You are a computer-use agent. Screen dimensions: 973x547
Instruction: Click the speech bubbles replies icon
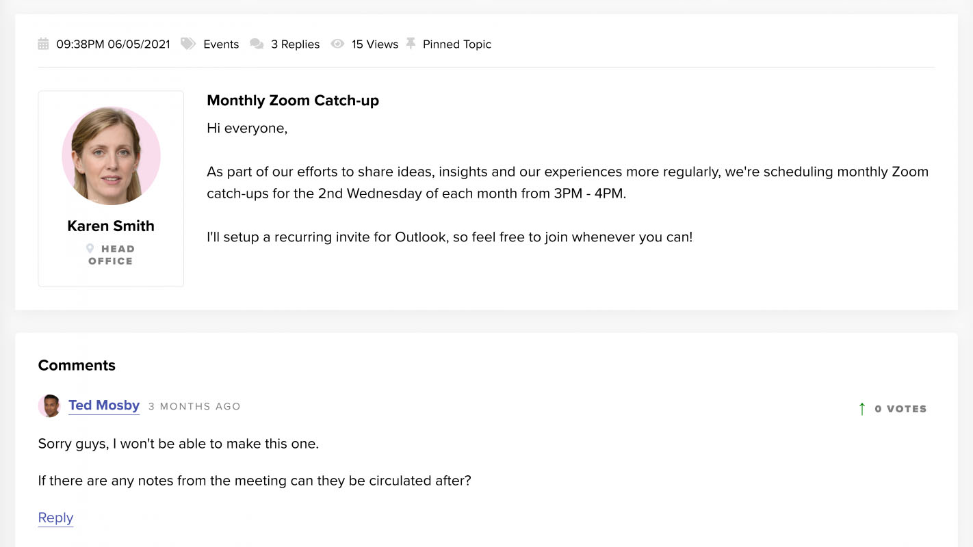[257, 44]
